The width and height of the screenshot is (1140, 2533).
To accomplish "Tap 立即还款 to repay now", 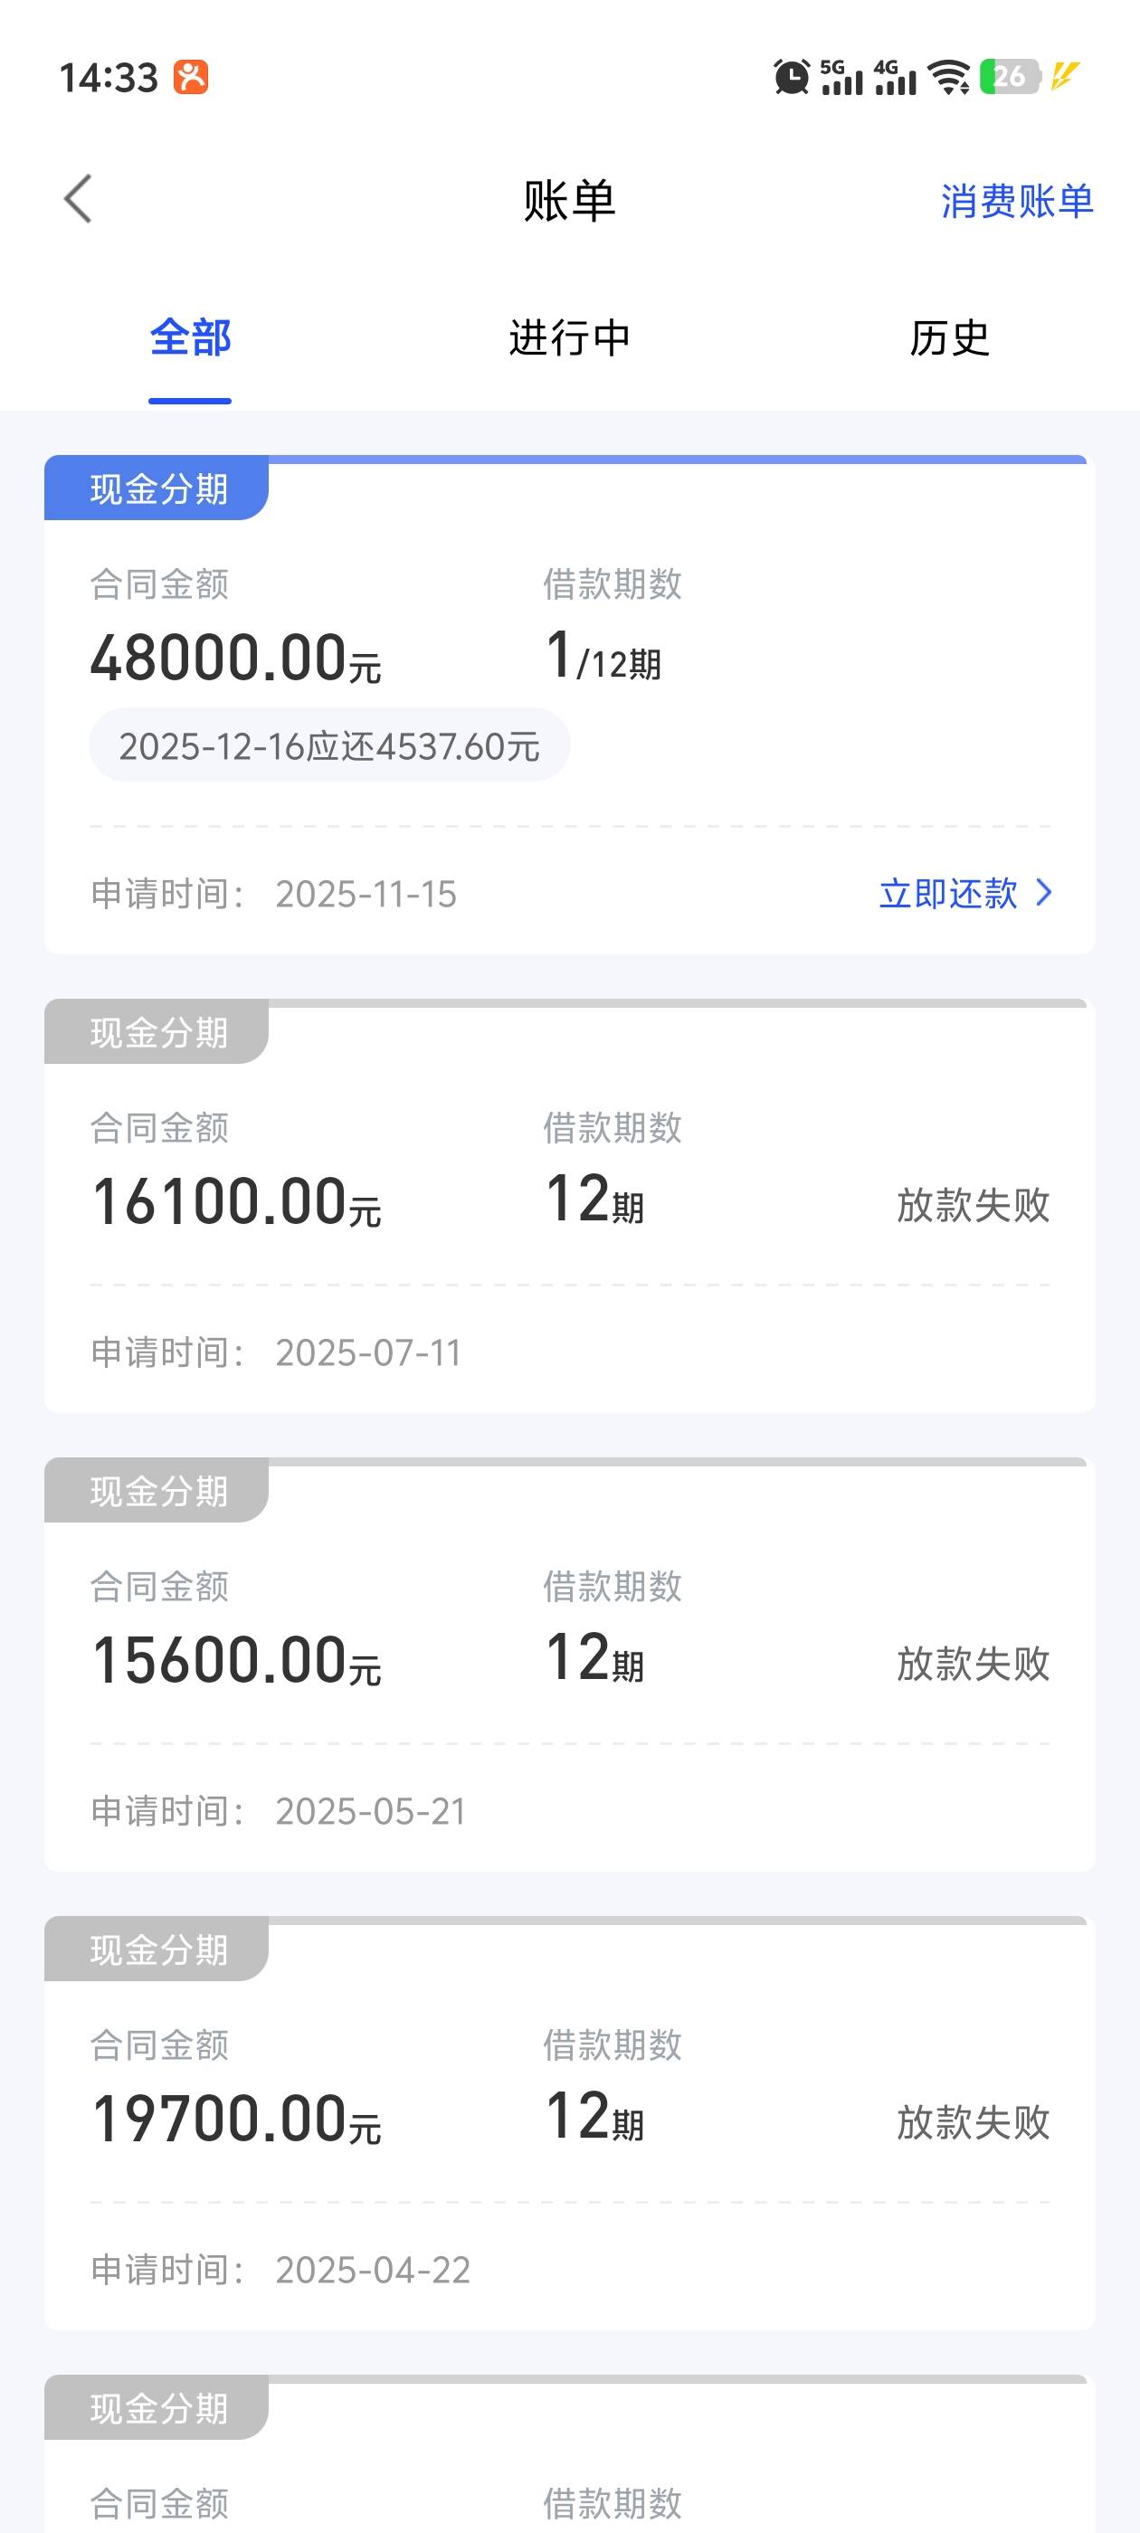I will coord(948,894).
